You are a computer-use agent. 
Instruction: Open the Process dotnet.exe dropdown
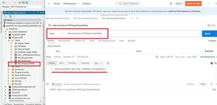[41, 7]
